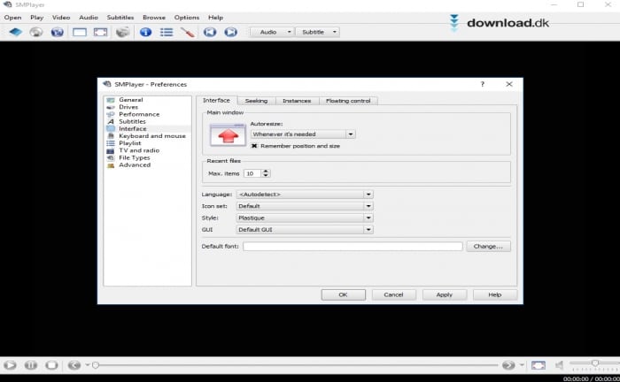Click the Apply button
The height and width of the screenshot is (382, 620).
pyautogui.click(x=444, y=294)
